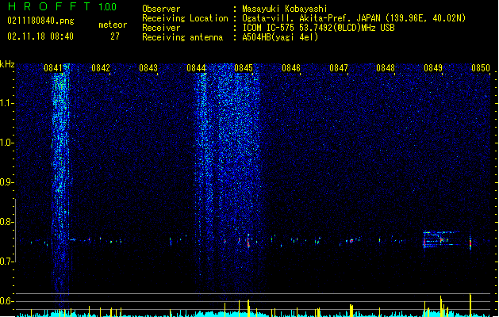
Task: Click the 0.6 kHz axis label
Action: click(7, 301)
